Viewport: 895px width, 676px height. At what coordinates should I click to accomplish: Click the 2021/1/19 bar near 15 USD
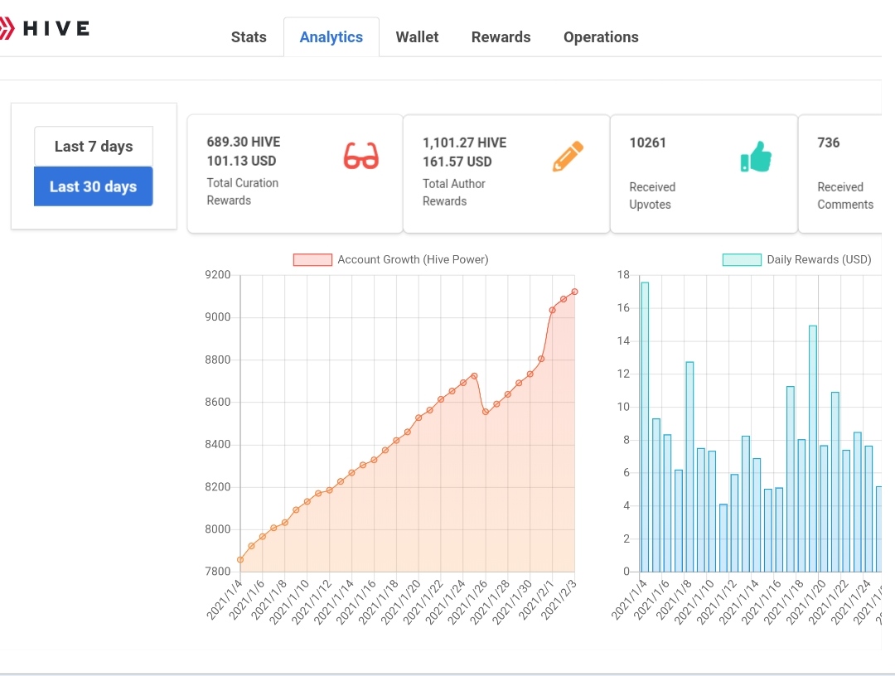[x=813, y=448]
